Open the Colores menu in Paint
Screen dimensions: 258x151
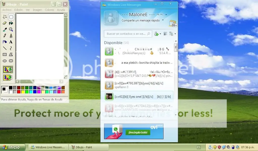(x=50, y=10)
